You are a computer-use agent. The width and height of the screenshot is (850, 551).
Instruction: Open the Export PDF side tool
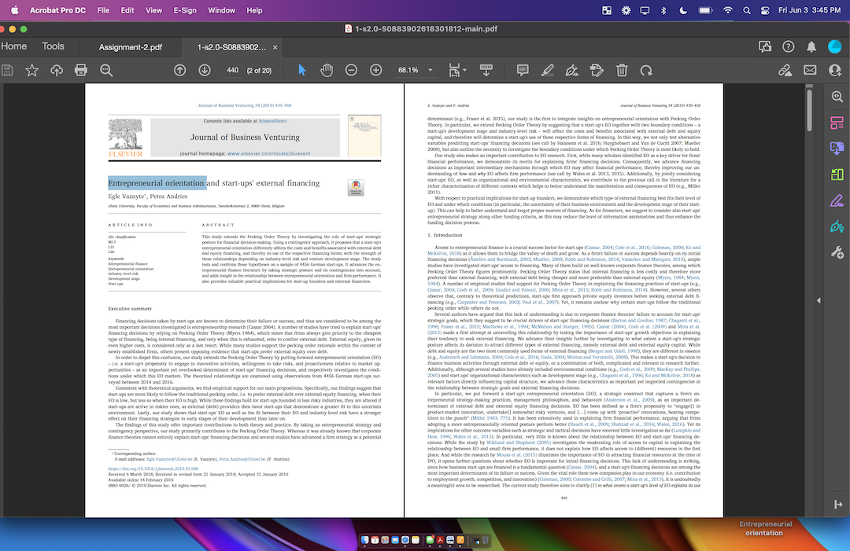click(837, 149)
